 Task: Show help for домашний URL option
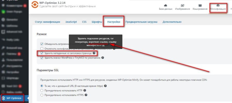point(105,86)
